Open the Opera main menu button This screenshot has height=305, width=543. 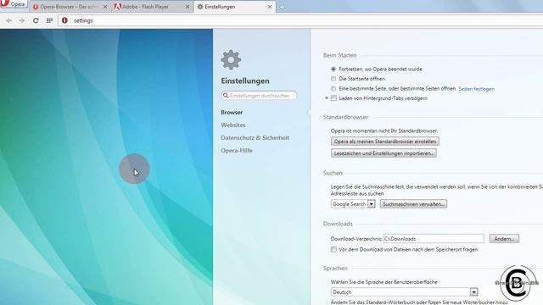14,4
